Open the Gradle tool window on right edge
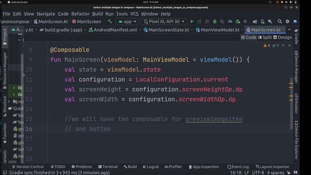The image size is (311, 175). [x=296, y=36]
